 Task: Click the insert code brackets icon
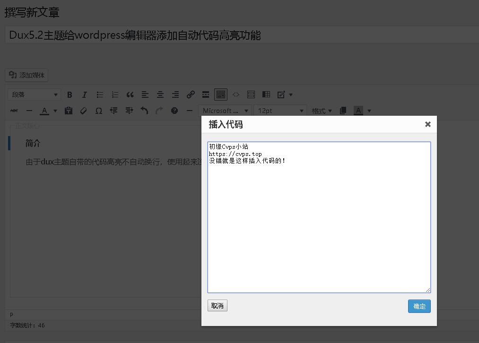[x=236, y=94]
